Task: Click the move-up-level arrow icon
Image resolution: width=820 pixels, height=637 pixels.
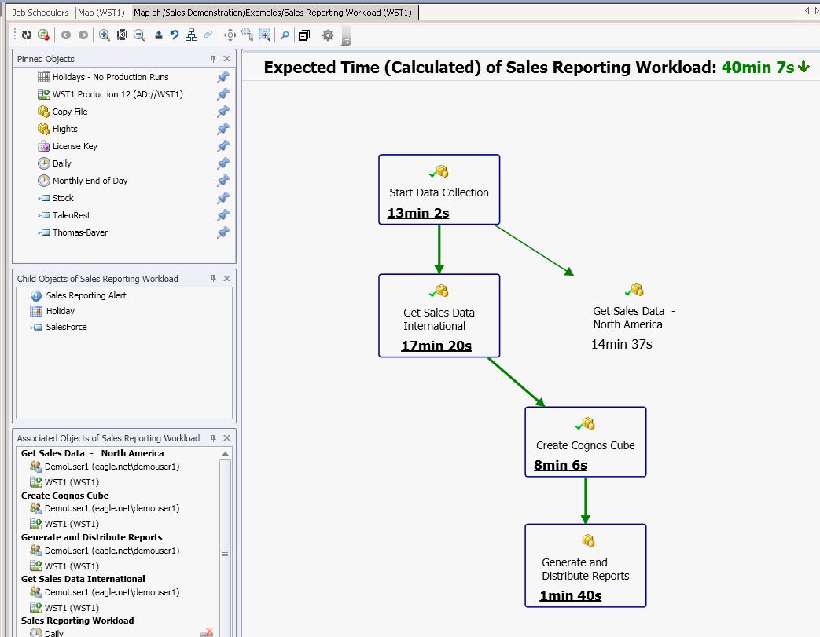Action: 159,35
